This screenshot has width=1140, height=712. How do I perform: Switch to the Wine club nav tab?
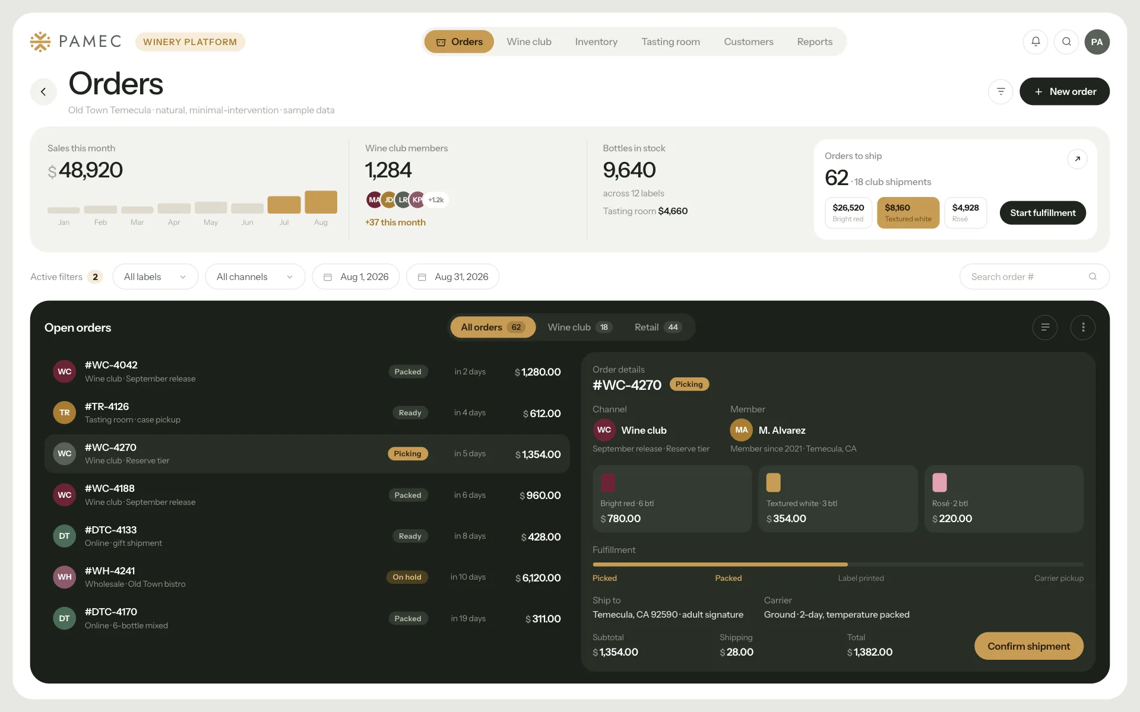[x=529, y=42]
